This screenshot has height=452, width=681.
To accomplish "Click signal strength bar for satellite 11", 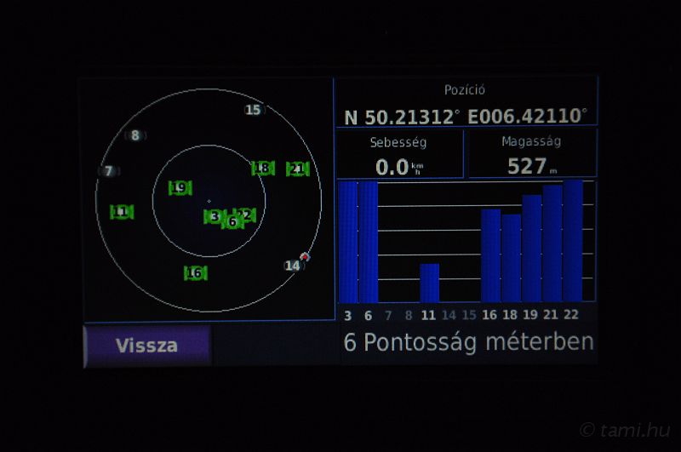I will tap(429, 283).
